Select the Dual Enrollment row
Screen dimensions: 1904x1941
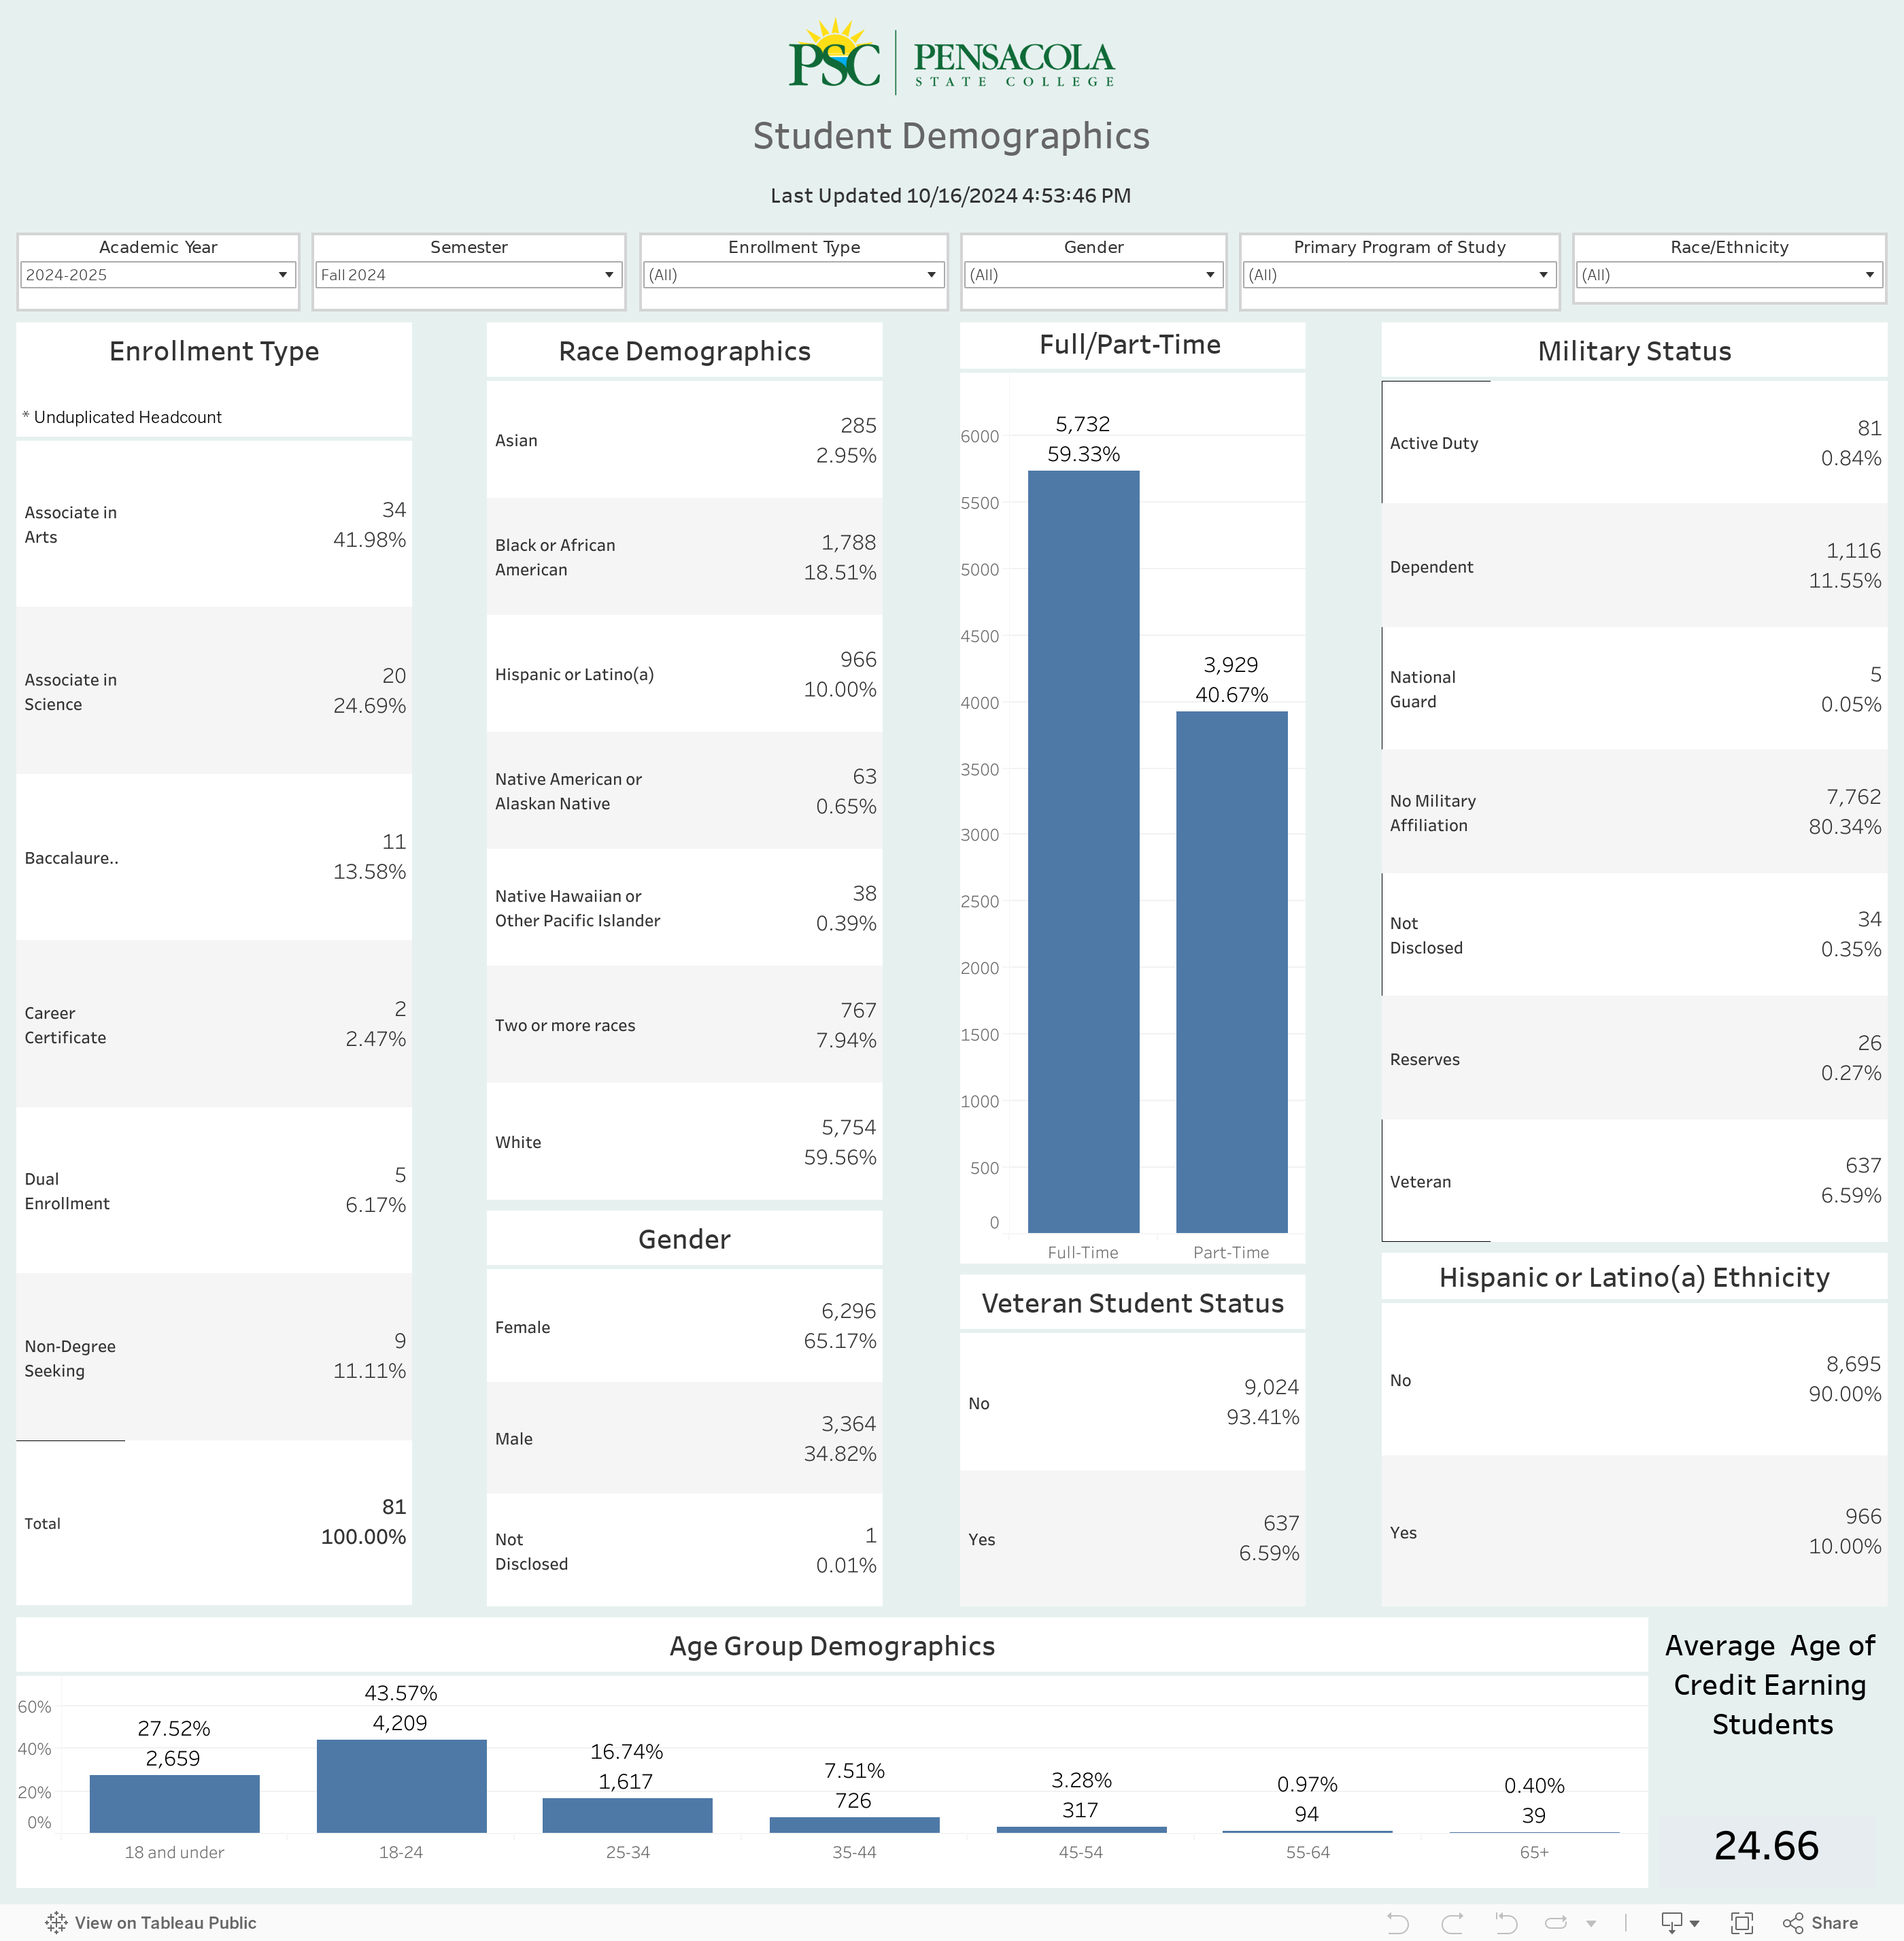point(214,1190)
